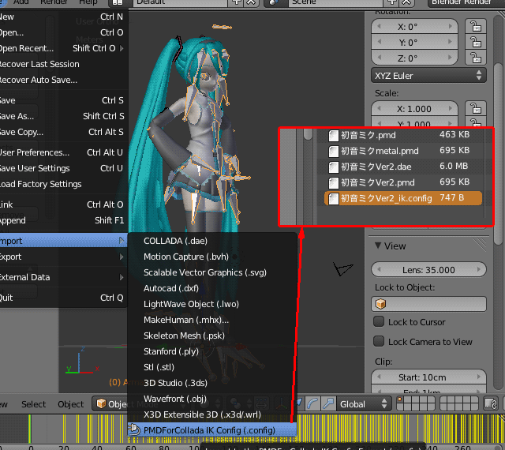Open the XYZ Euler rotation mode dropdown
This screenshot has height=450, width=505.
click(428, 76)
